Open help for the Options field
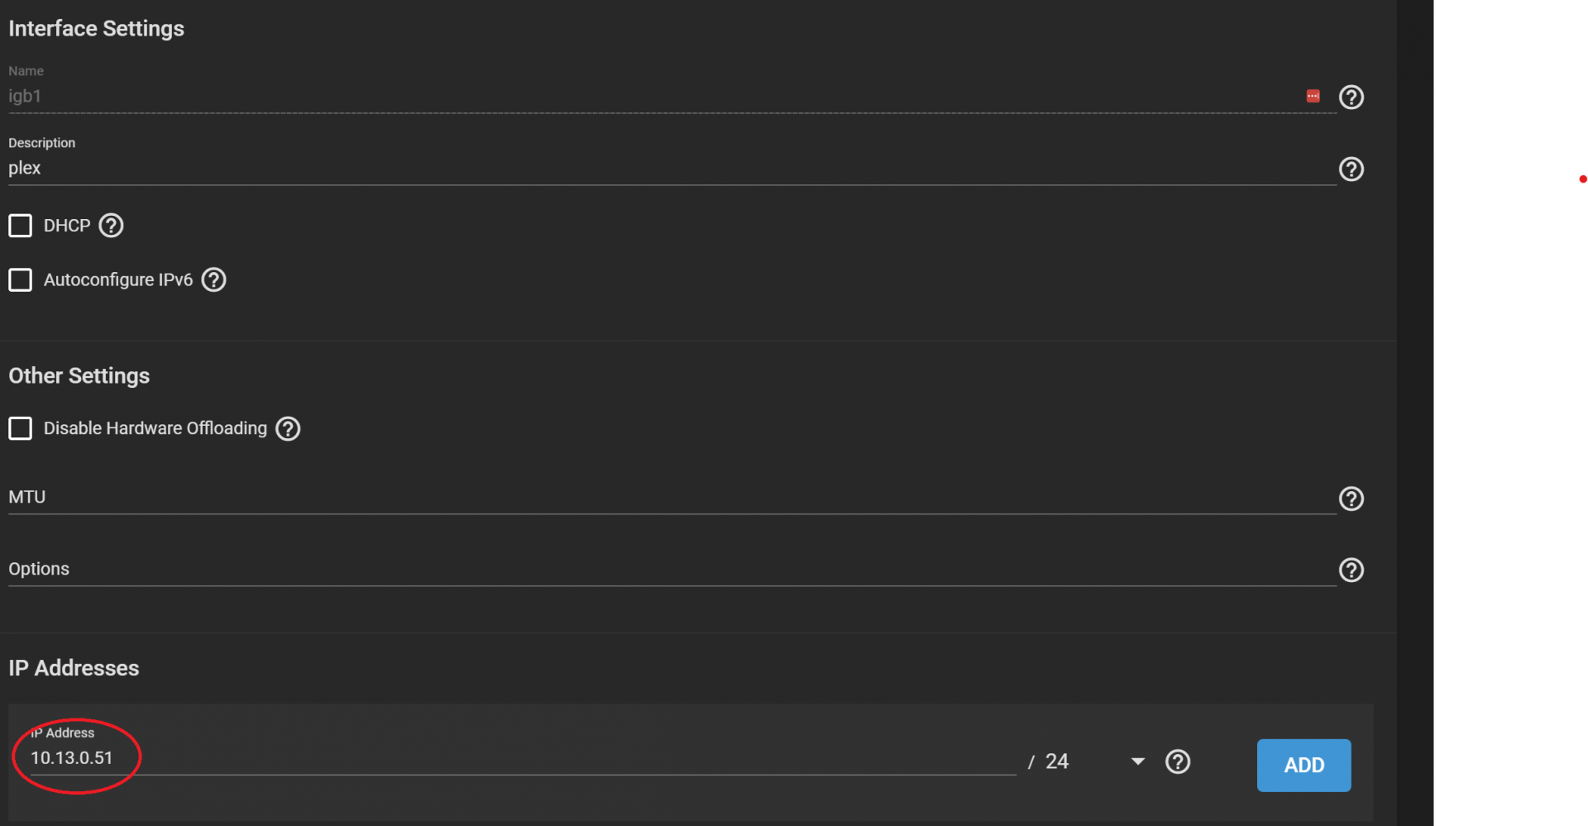This screenshot has height=826, width=1588. coord(1351,570)
